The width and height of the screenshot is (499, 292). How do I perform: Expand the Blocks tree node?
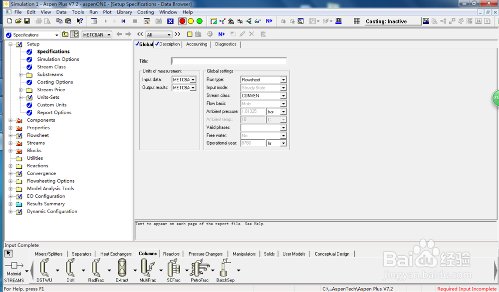(x=10, y=151)
